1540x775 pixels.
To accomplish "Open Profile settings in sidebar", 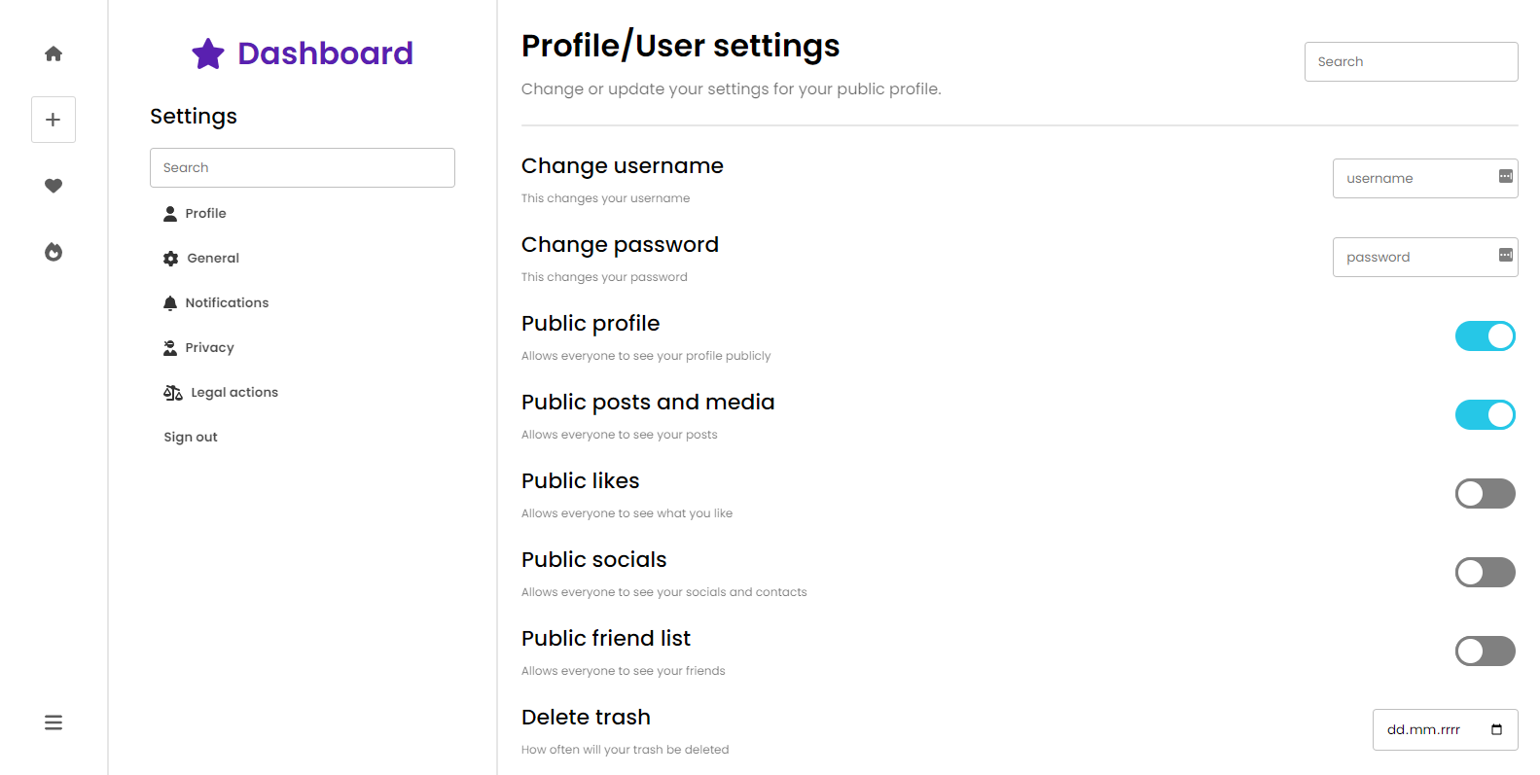I will tap(205, 213).
